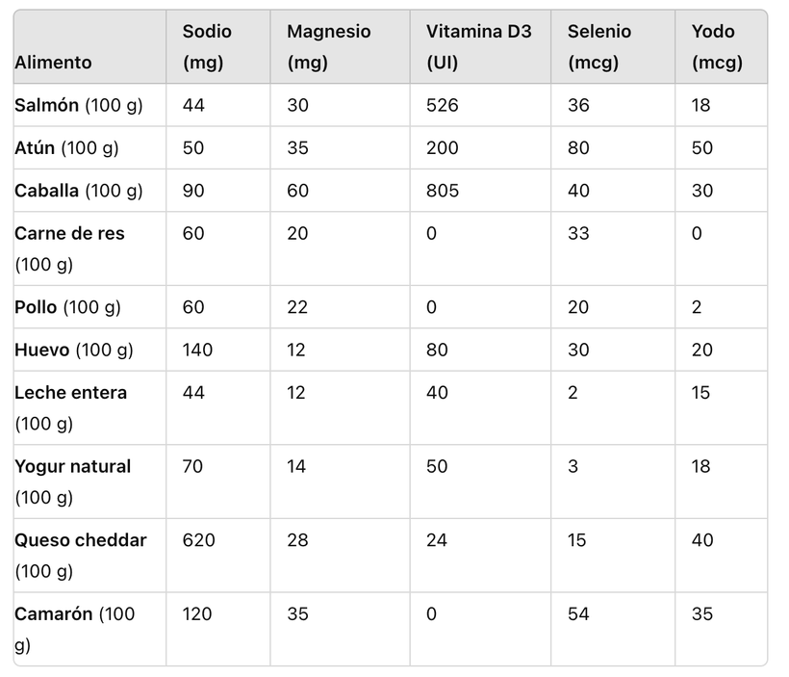The image size is (789, 677).
Task: Select the Sodio (mg) column header
Action: click(207, 47)
